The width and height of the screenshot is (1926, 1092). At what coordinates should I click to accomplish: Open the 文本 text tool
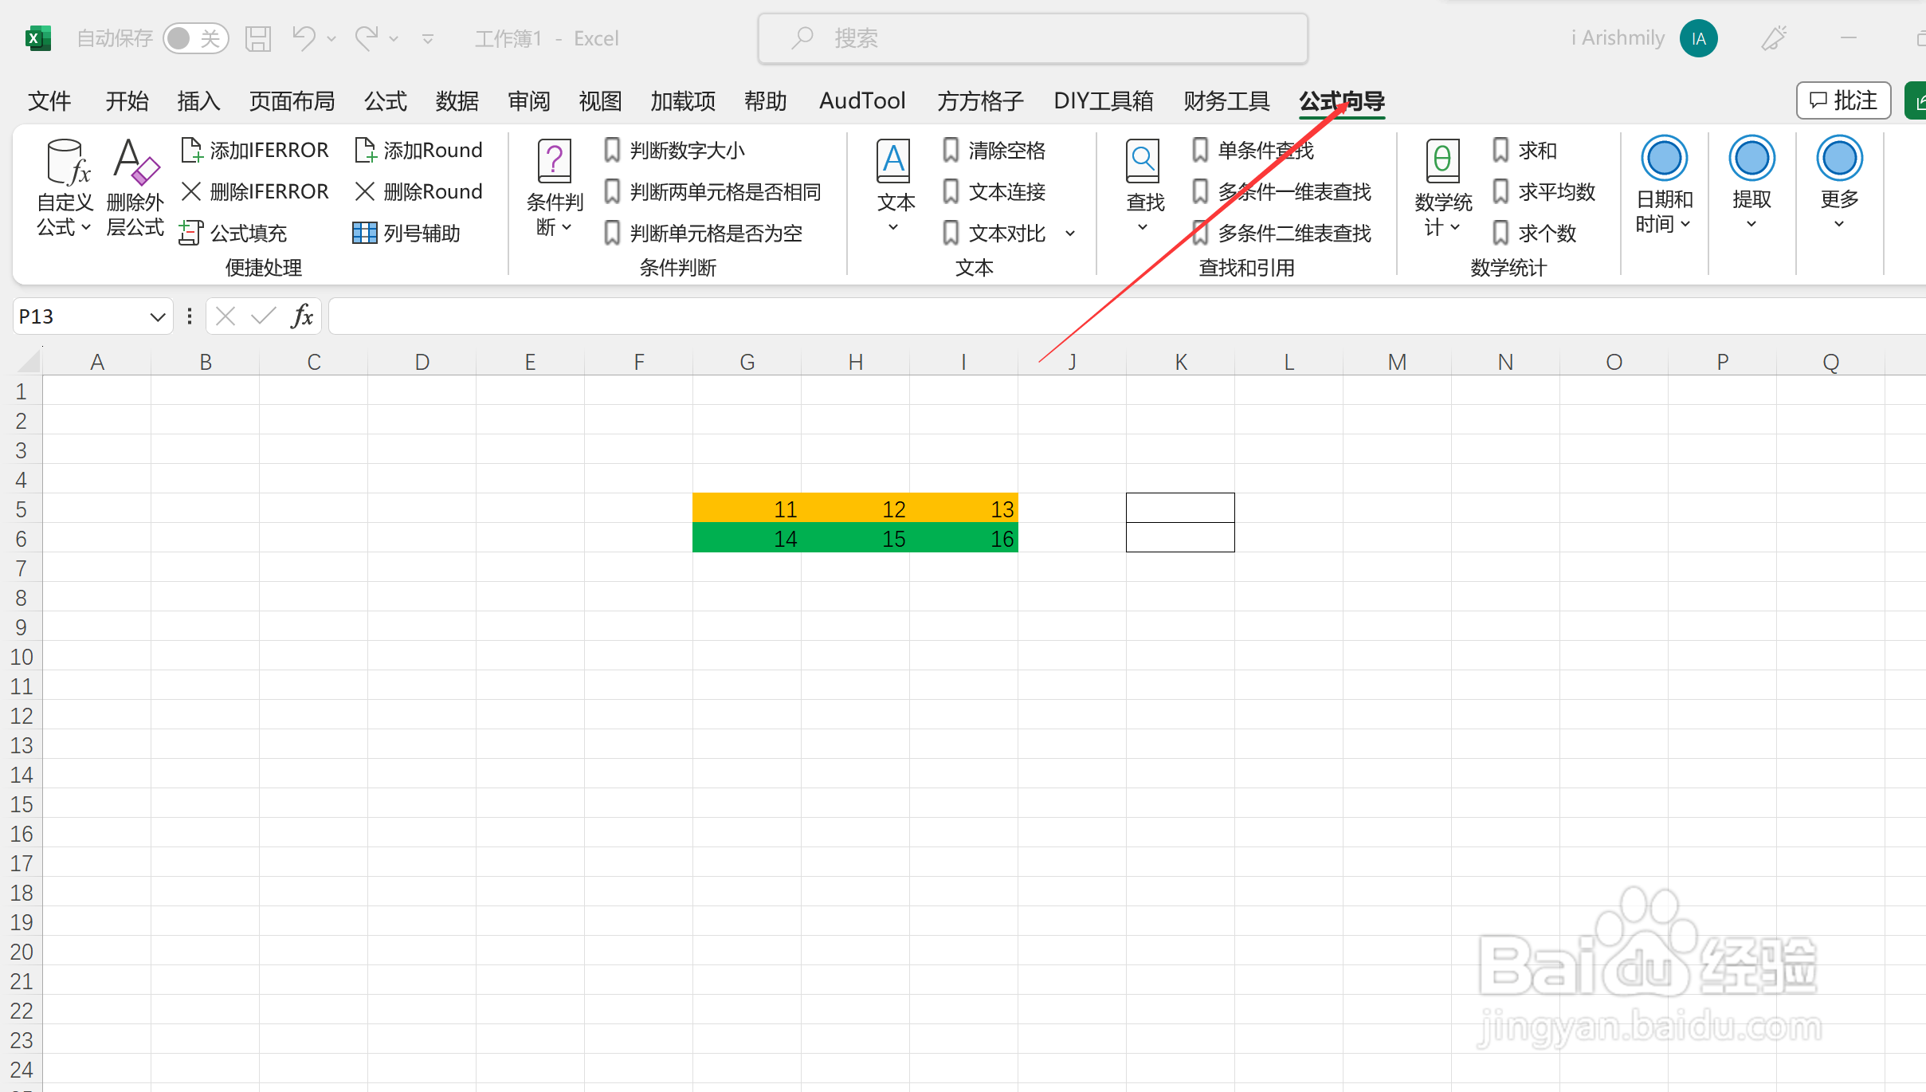point(895,188)
